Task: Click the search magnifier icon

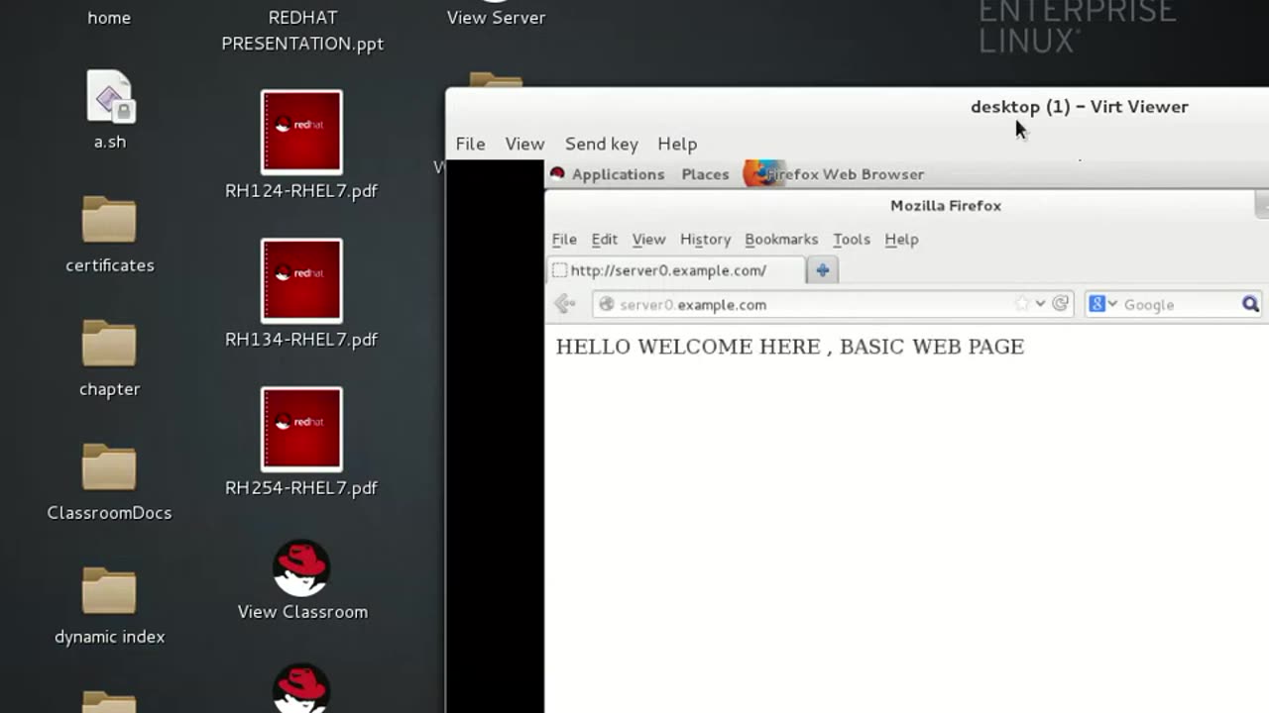Action: click(1250, 304)
